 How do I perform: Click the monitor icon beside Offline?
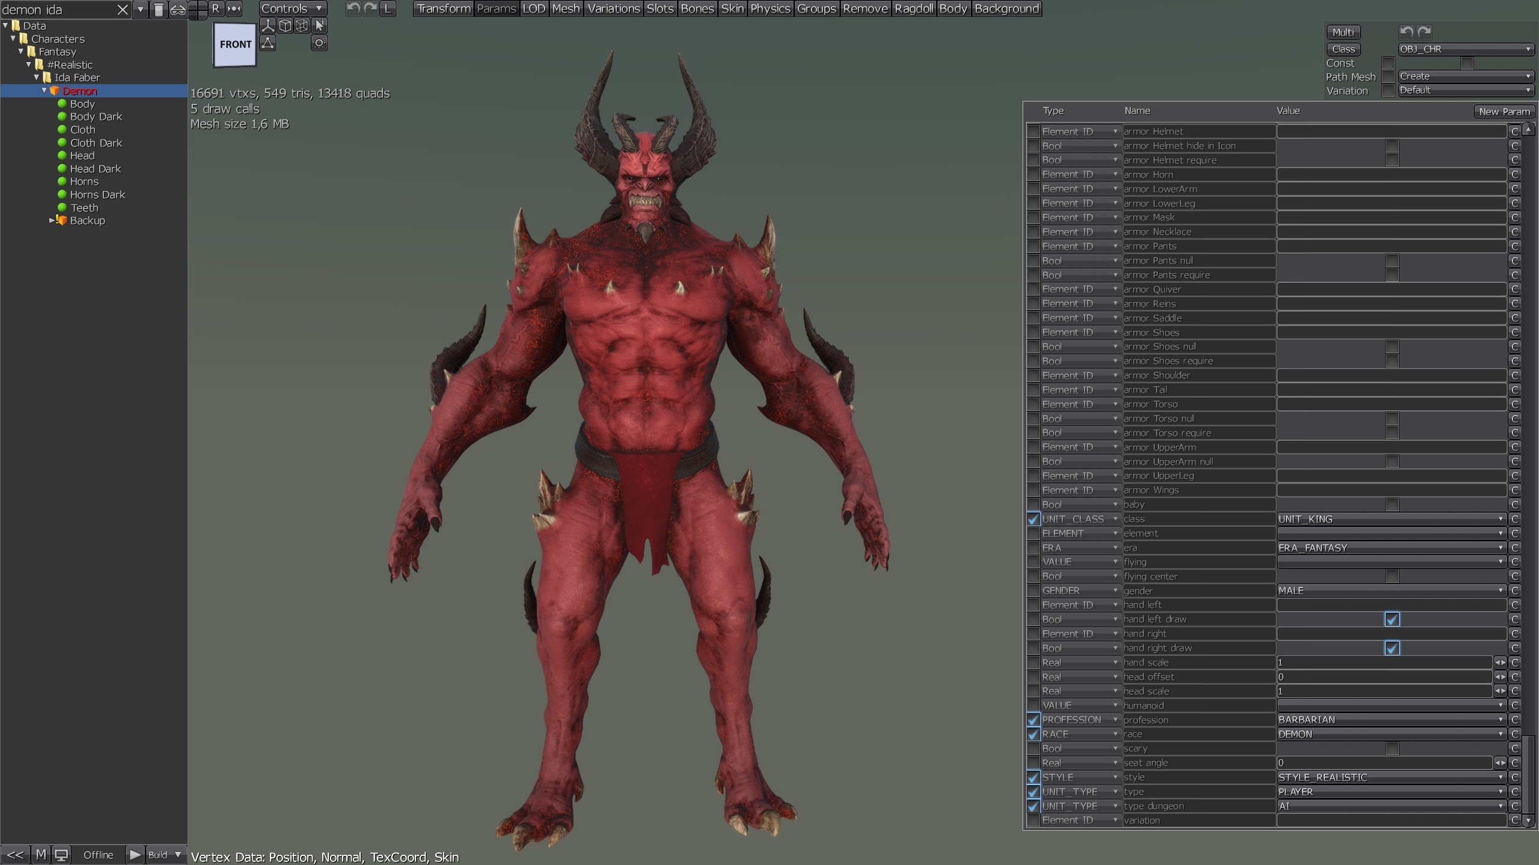61,855
